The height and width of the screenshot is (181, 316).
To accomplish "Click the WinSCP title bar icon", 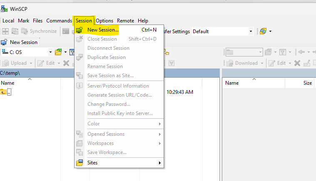I will [4, 9].
